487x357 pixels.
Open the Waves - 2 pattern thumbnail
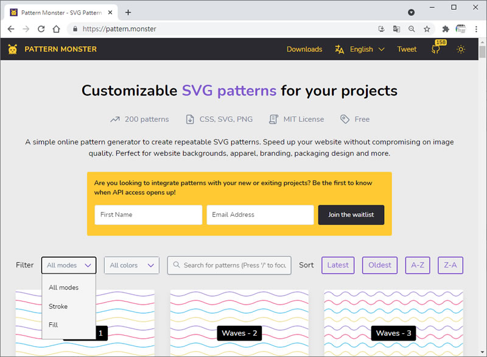pos(239,323)
